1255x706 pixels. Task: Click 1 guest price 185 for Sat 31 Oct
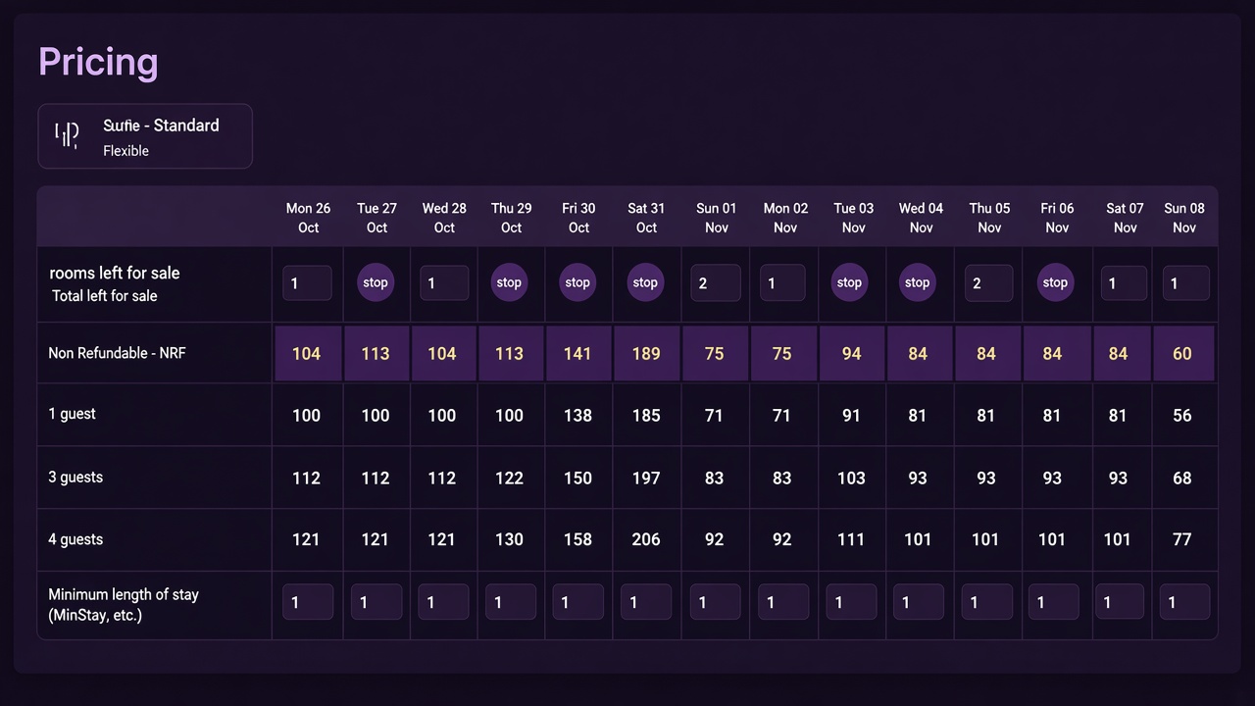click(646, 415)
